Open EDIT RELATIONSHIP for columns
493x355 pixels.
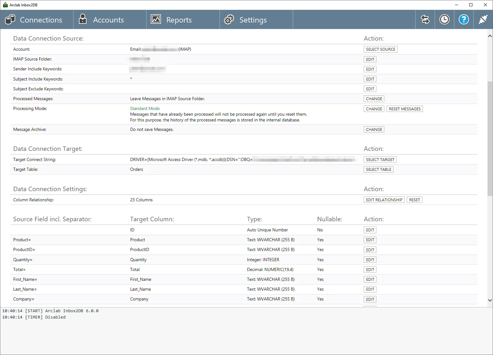pyautogui.click(x=384, y=200)
